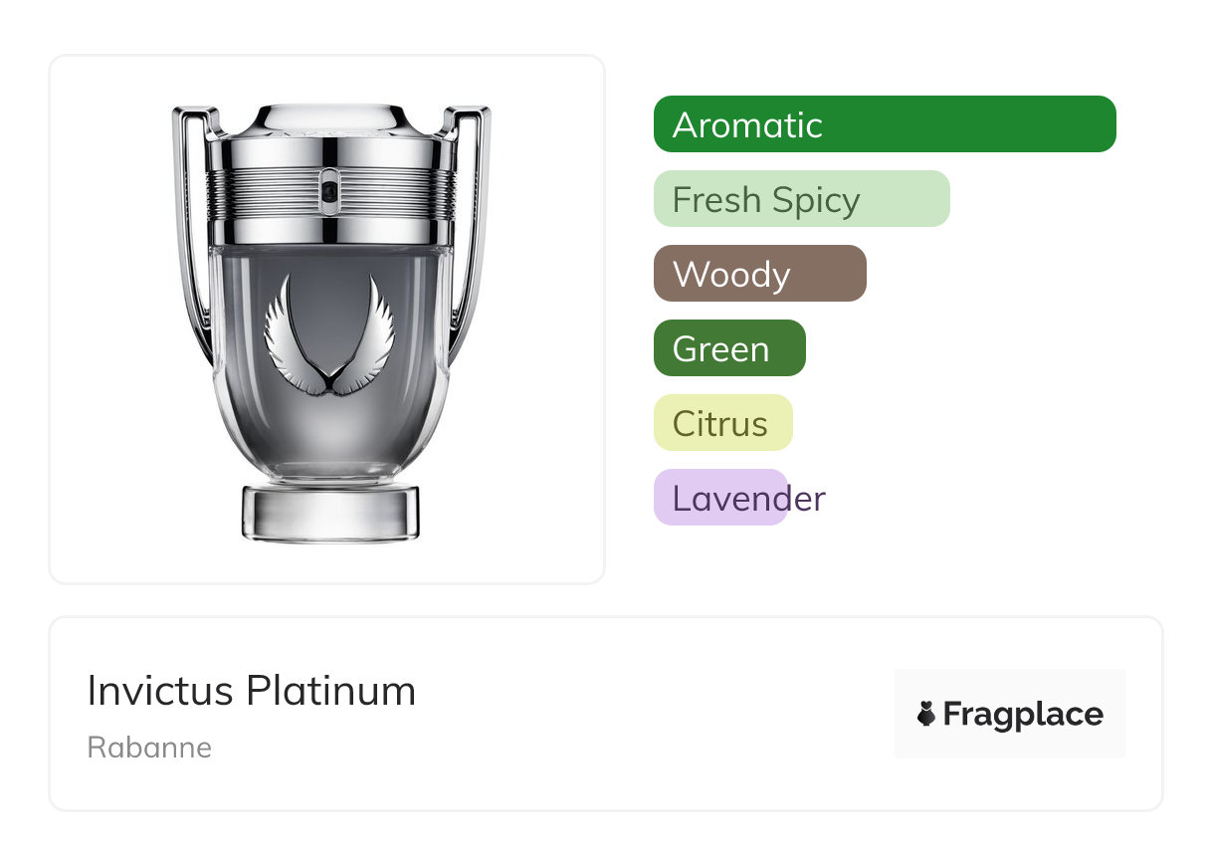Select the Aromatic accord bar
The width and height of the screenshot is (1212, 860).
coord(884,124)
